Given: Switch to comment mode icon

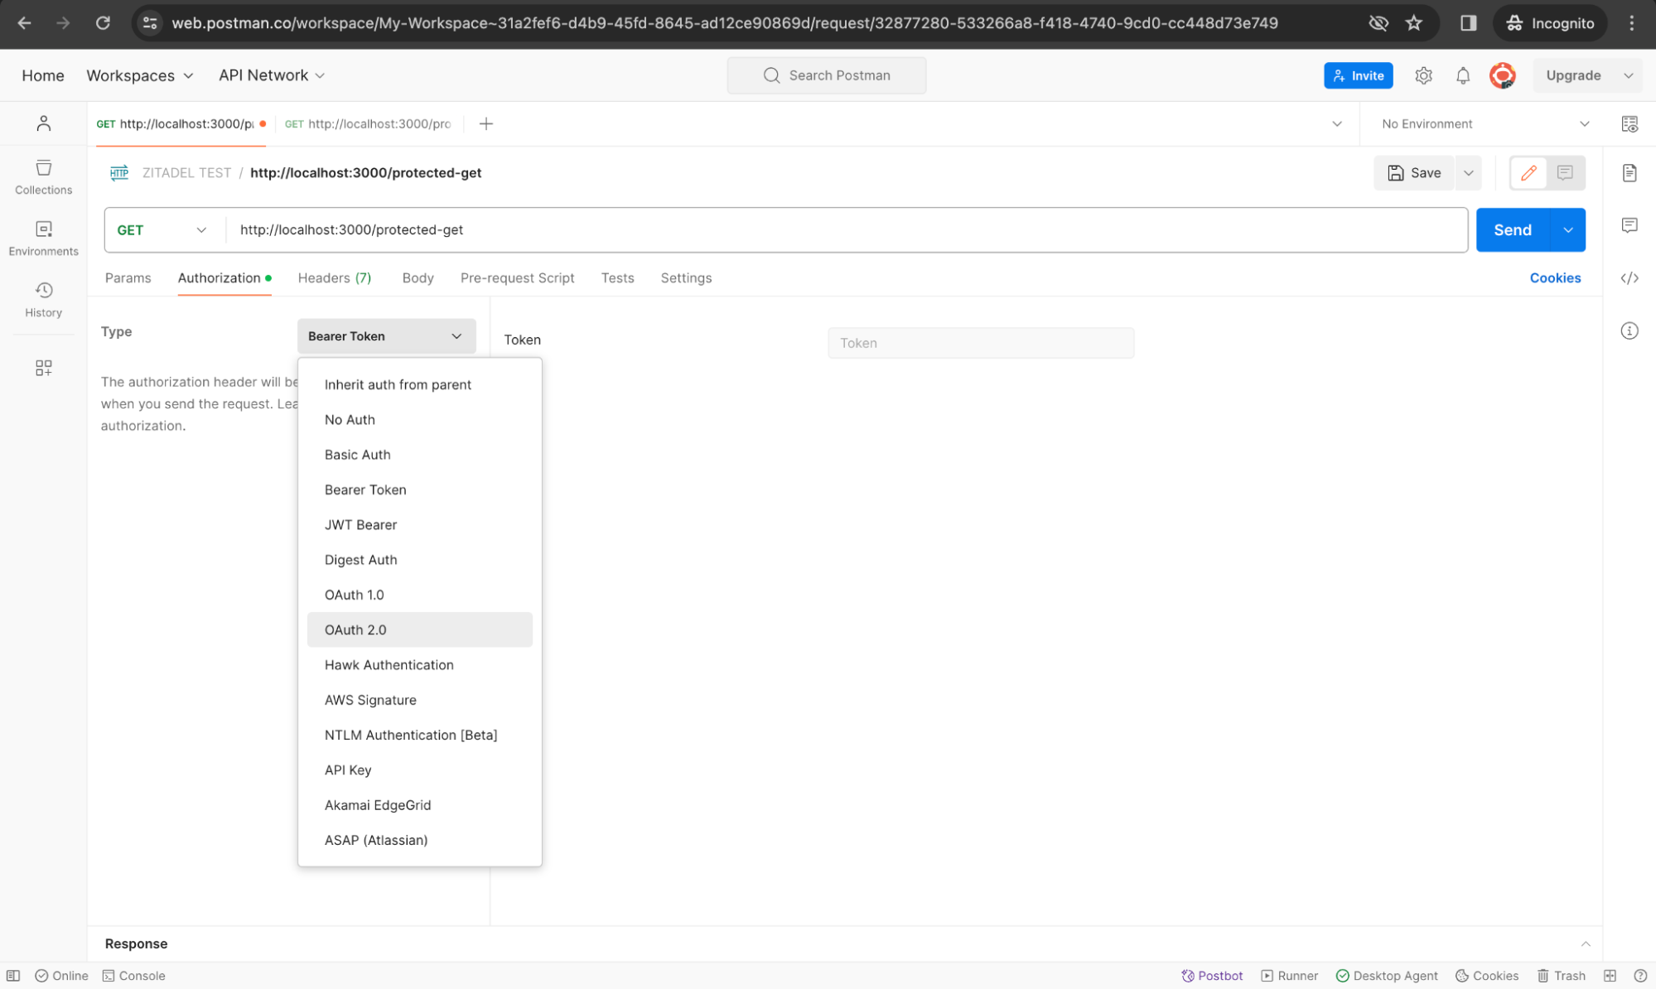Looking at the screenshot, I should [x=1565, y=172].
